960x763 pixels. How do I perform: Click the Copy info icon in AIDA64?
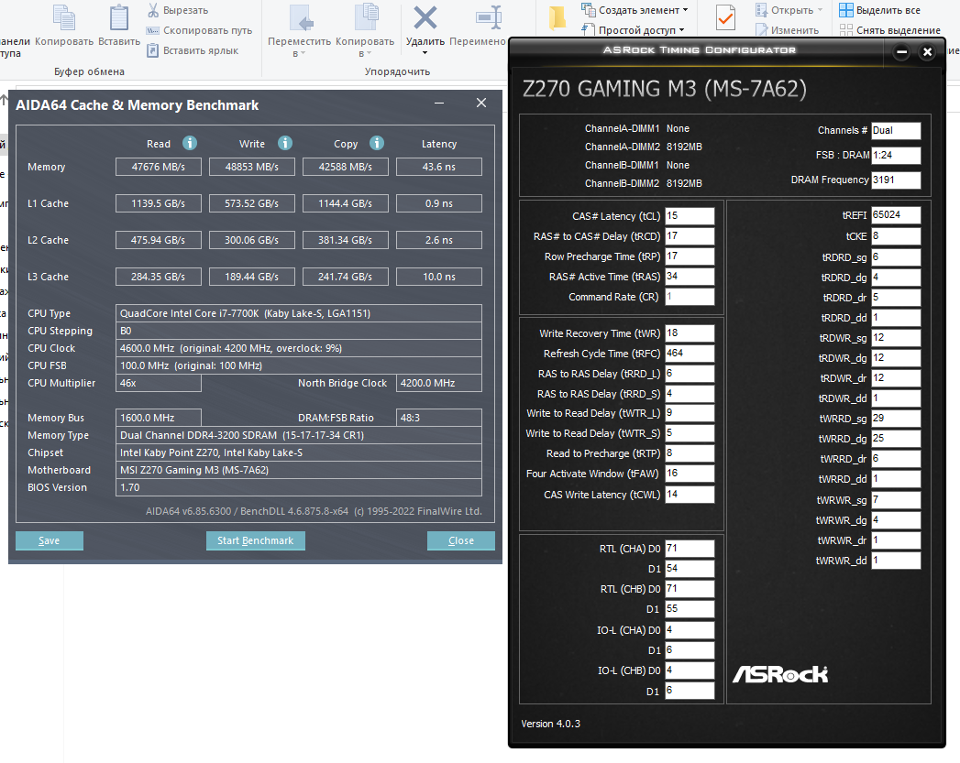[377, 143]
